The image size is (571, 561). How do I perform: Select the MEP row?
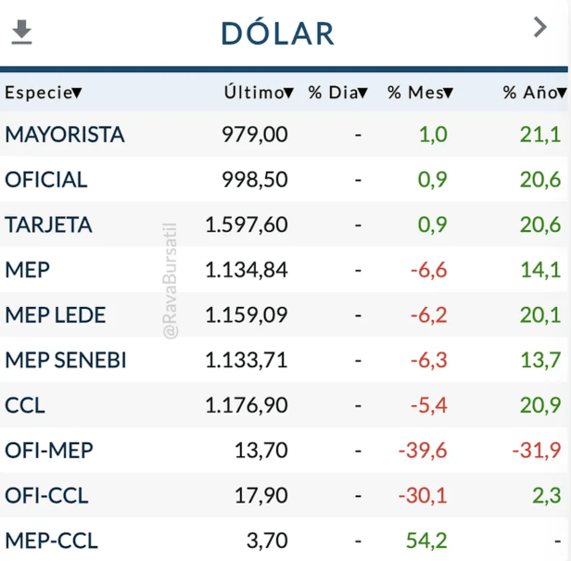tap(28, 270)
